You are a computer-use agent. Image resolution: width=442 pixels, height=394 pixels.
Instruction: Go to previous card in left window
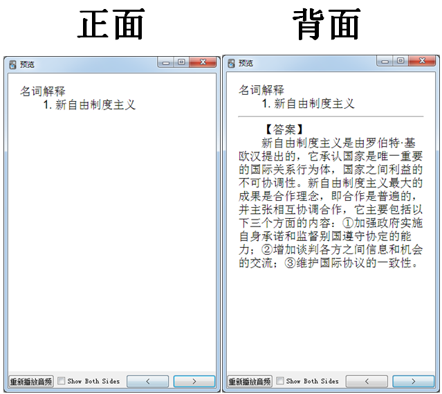148,382
